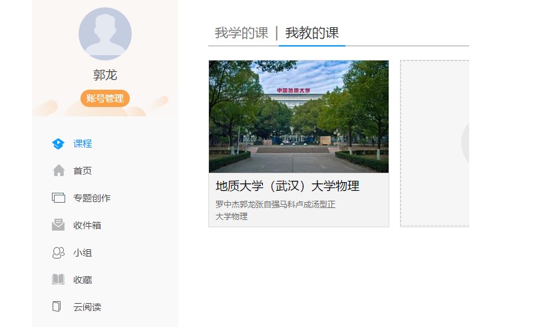
Task: Switch to the 我学的课 tab
Action: coord(242,33)
